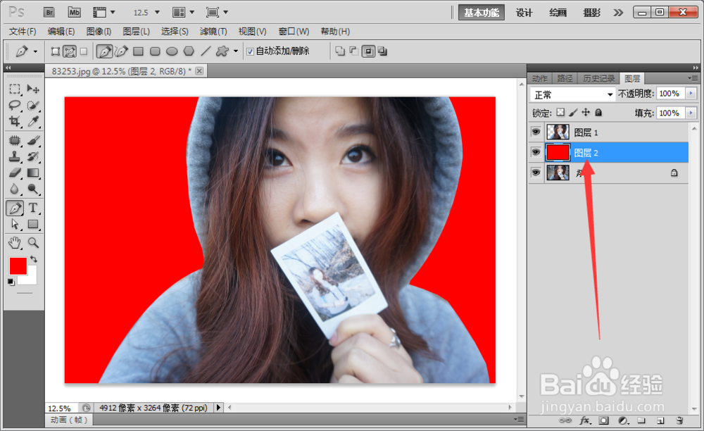Open opacity slider arrow for 不透明度
Image resolution: width=704 pixels, height=431 pixels.
(691, 94)
